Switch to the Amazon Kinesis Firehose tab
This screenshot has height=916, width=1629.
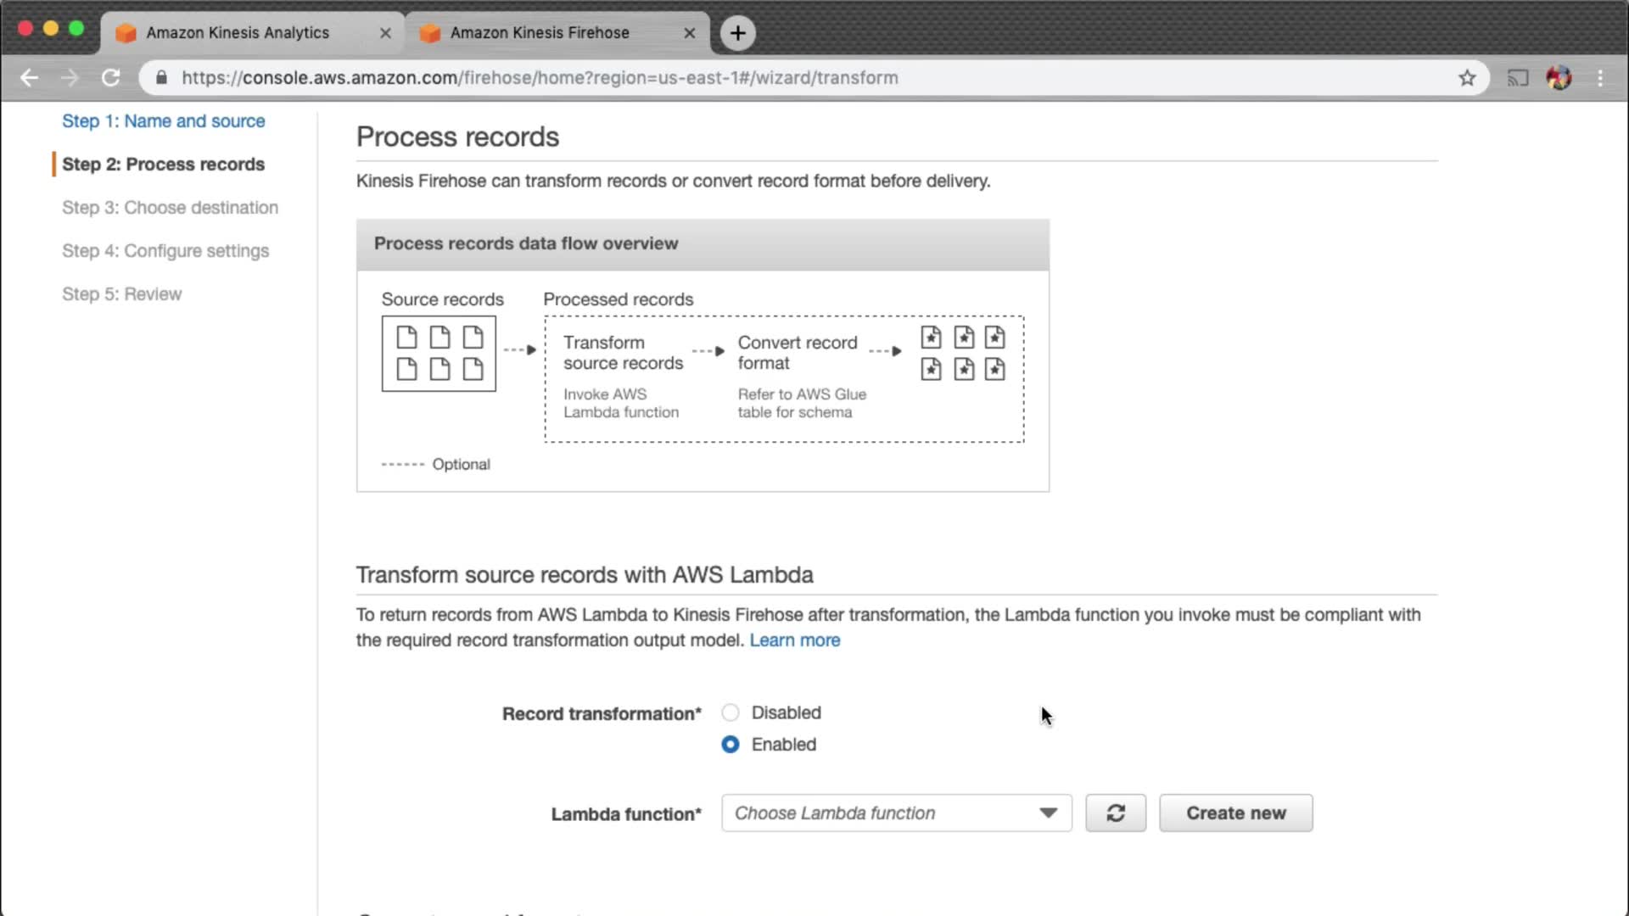coord(540,33)
